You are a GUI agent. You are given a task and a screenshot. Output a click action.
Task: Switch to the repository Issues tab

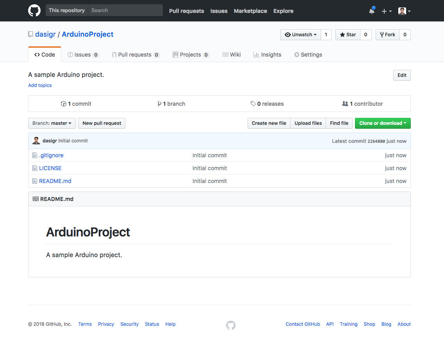coord(83,55)
